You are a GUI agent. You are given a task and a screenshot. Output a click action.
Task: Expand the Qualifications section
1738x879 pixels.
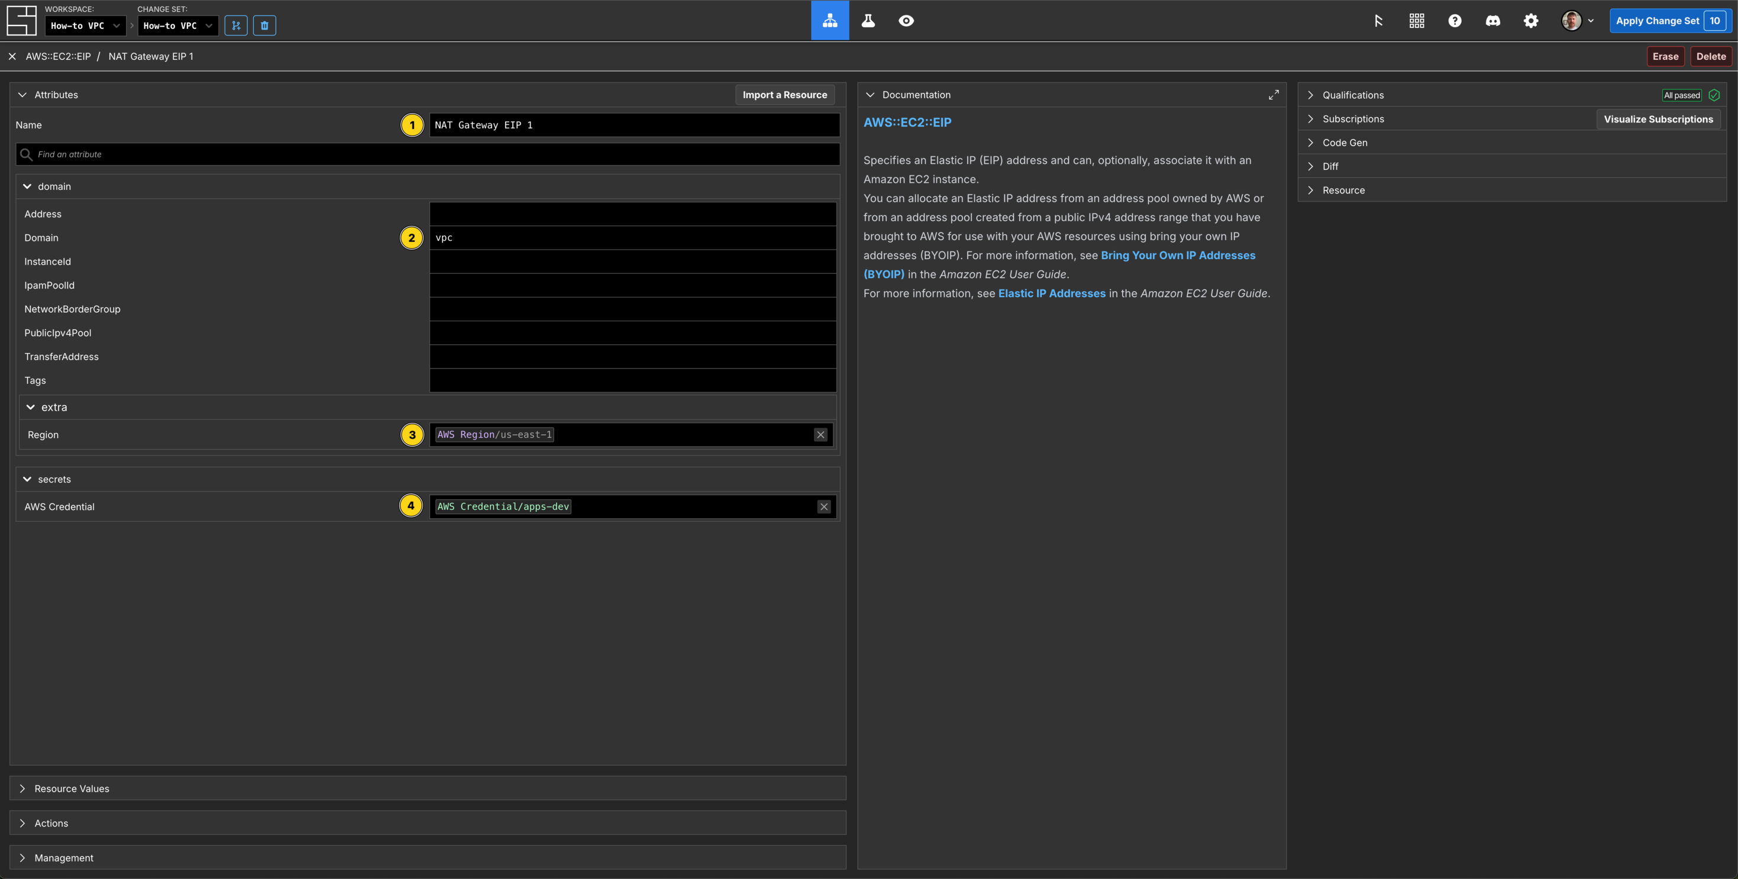click(1310, 95)
